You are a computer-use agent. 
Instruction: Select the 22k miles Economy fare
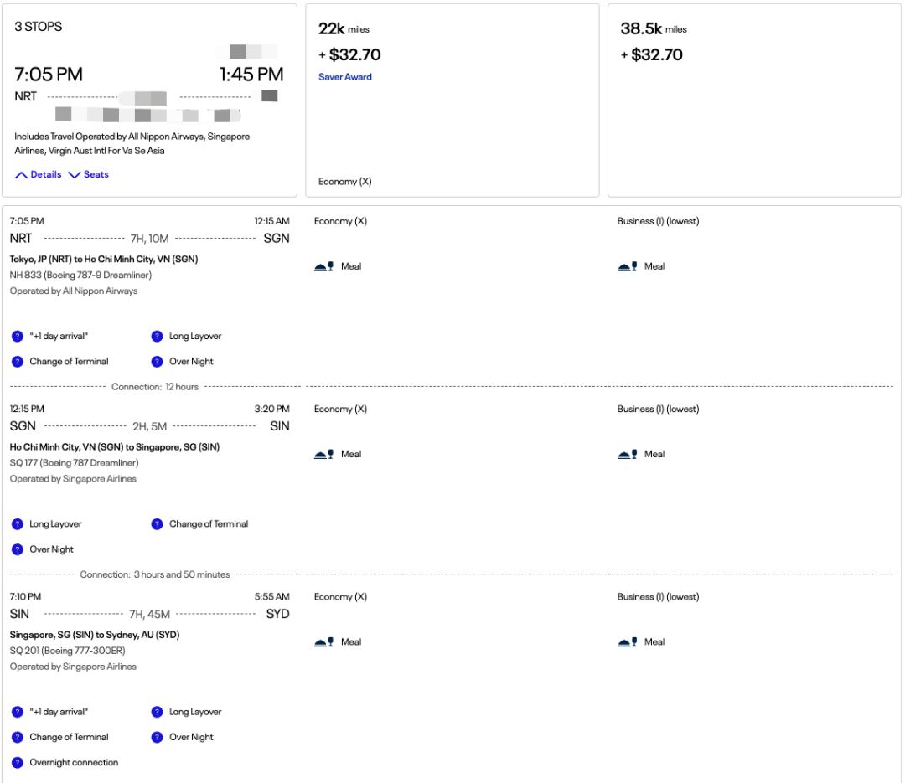coord(452,100)
